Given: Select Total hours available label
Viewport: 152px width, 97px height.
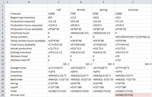Looking at the screenshot, I should pos(29,44).
